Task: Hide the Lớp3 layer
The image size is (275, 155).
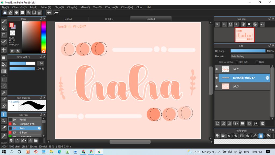Action: click(217, 86)
